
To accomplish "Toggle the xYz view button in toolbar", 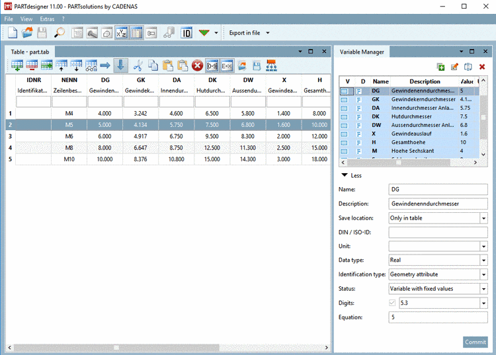I will (122, 32).
